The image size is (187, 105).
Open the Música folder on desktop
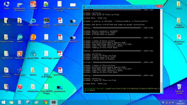point(20,22)
